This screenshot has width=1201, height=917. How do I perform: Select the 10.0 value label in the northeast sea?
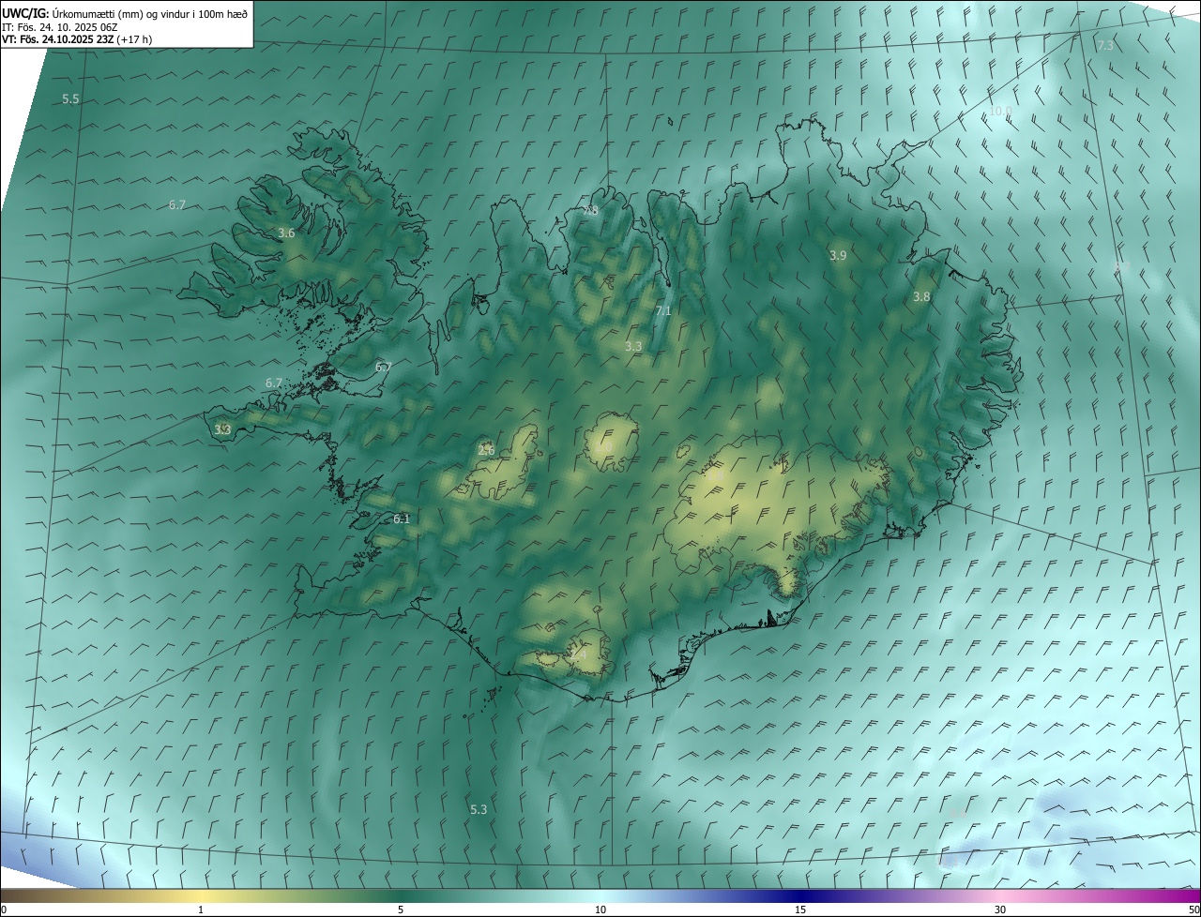click(x=1000, y=111)
